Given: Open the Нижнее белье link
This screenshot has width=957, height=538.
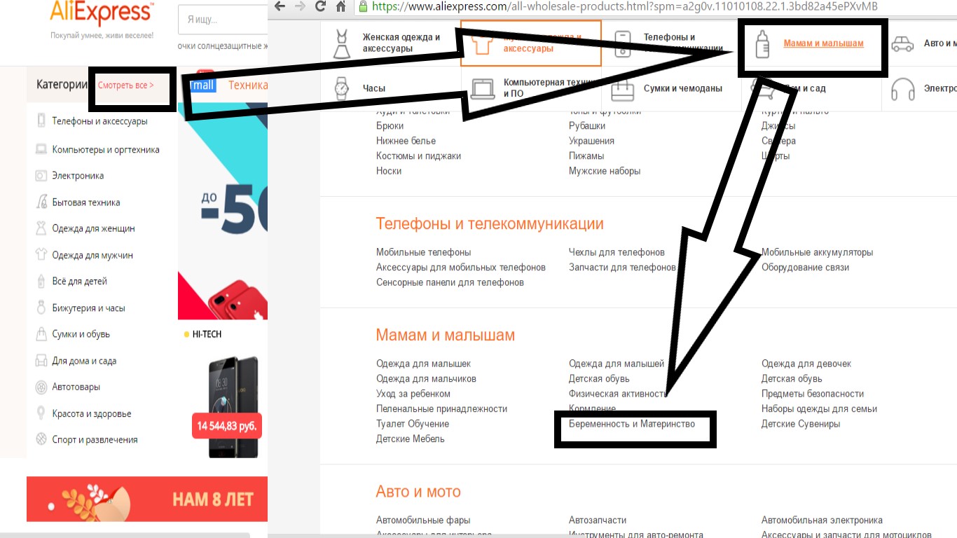Looking at the screenshot, I should pyautogui.click(x=406, y=141).
